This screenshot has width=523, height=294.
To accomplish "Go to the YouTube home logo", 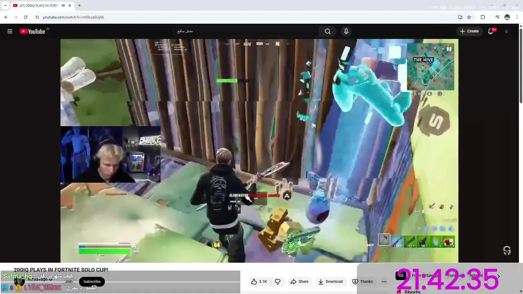I will 32,31.
